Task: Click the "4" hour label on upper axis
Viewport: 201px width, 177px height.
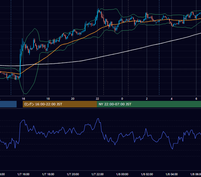Action: click(171, 99)
